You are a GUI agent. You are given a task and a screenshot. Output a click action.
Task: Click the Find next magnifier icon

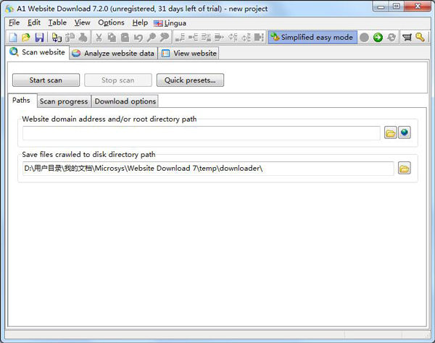pyautogui.click(x=165, y=38)
